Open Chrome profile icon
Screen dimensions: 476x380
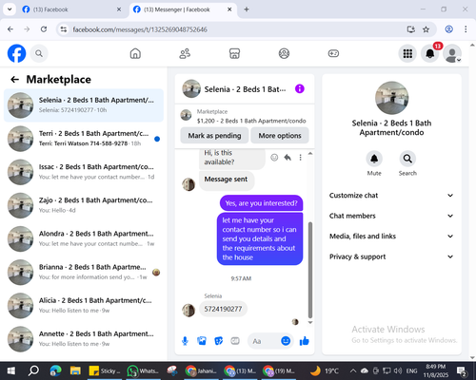click(448, 29)
